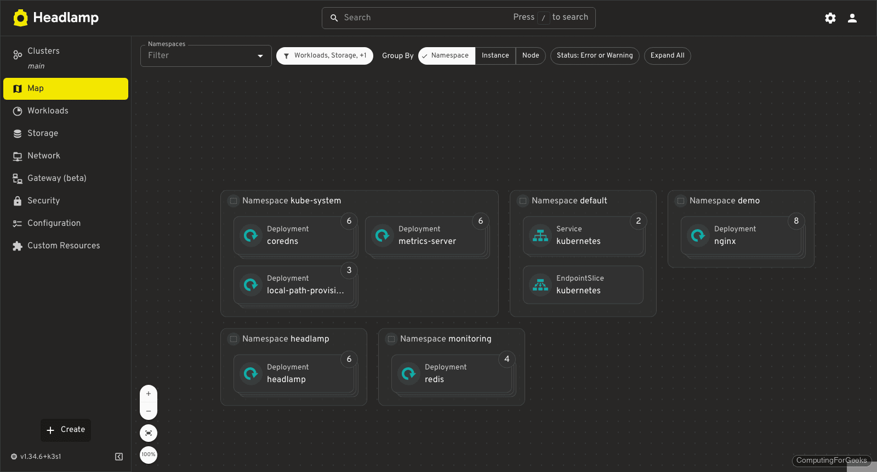Click the kubernetes EndpointSlice icon
The image size is (877, 472).
(x=540, y=285)
